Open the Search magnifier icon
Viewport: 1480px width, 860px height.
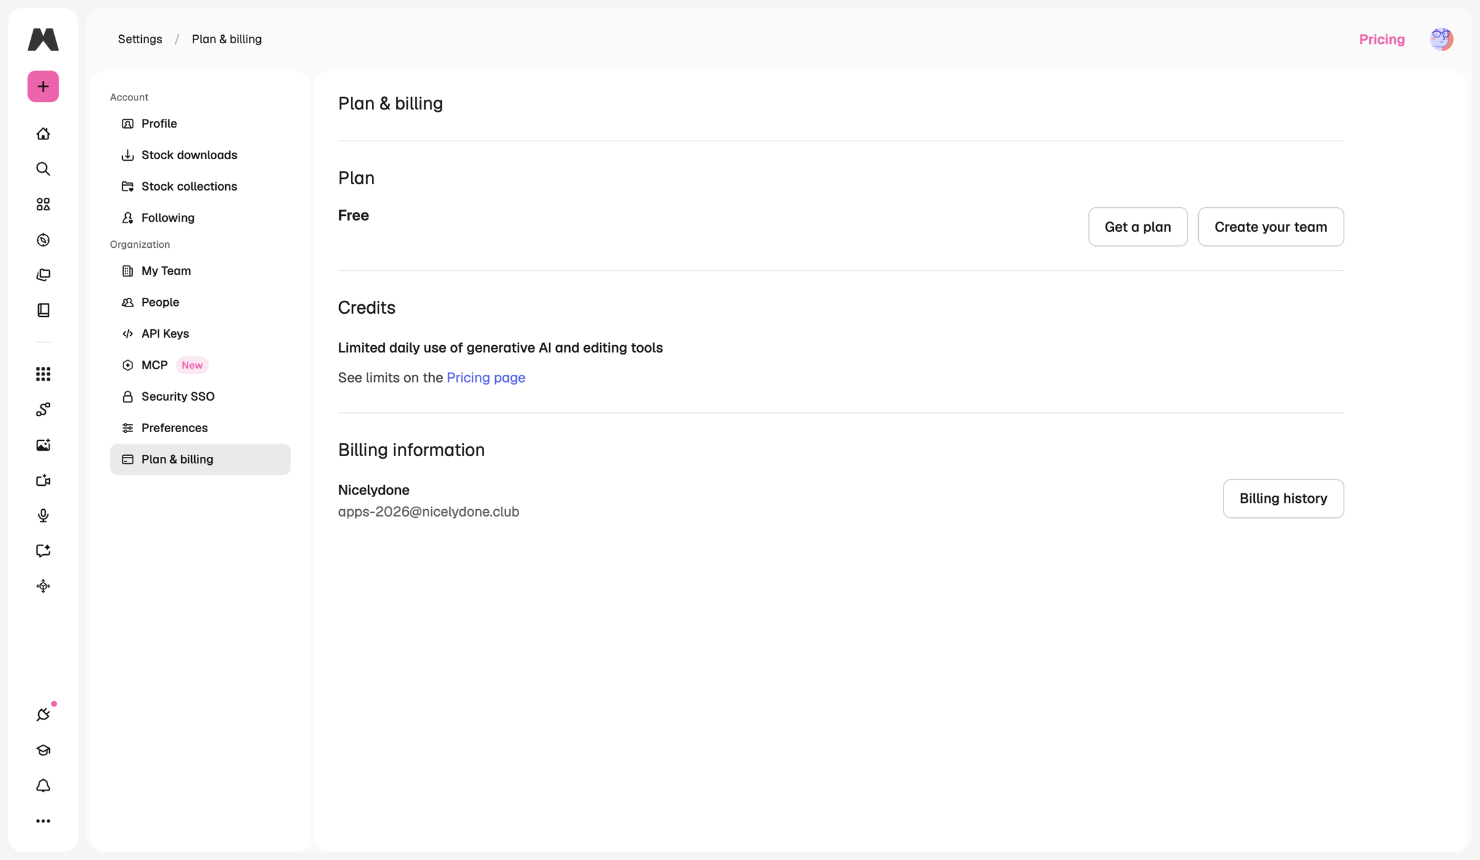point(43,169)
